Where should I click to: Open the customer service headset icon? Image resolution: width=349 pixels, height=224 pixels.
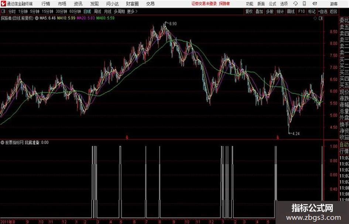pyautogui.click(x=295, y=4)
